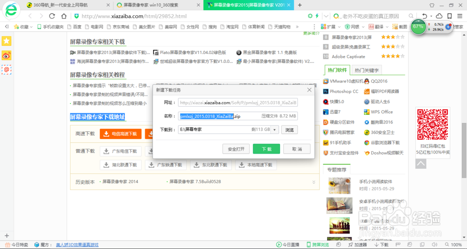Image resolution: width=467 pixels, height=249 pixels.
Task: Open the download location dropdown arrow
Action: pyautogui.click(x=275, y=130)
